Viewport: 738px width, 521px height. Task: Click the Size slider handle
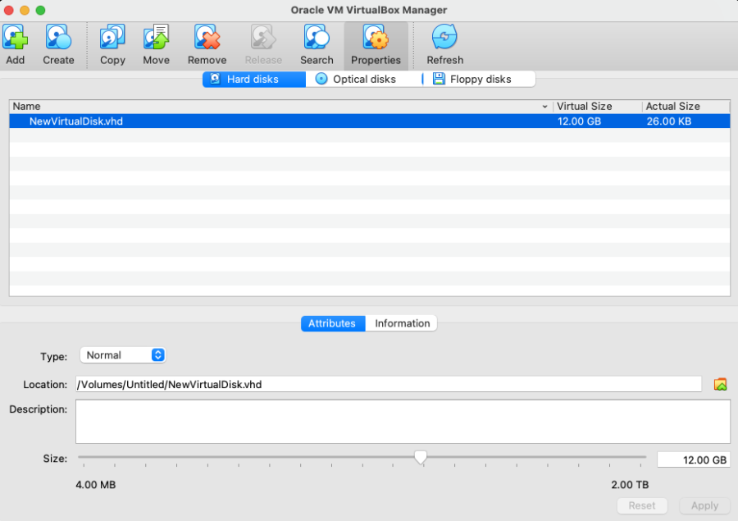(x=421, y=457)
